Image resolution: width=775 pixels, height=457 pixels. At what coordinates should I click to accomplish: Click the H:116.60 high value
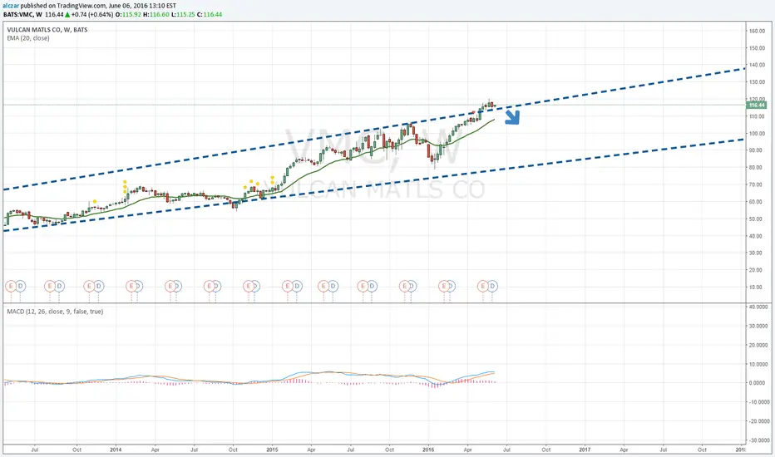[x=156, y=14]
